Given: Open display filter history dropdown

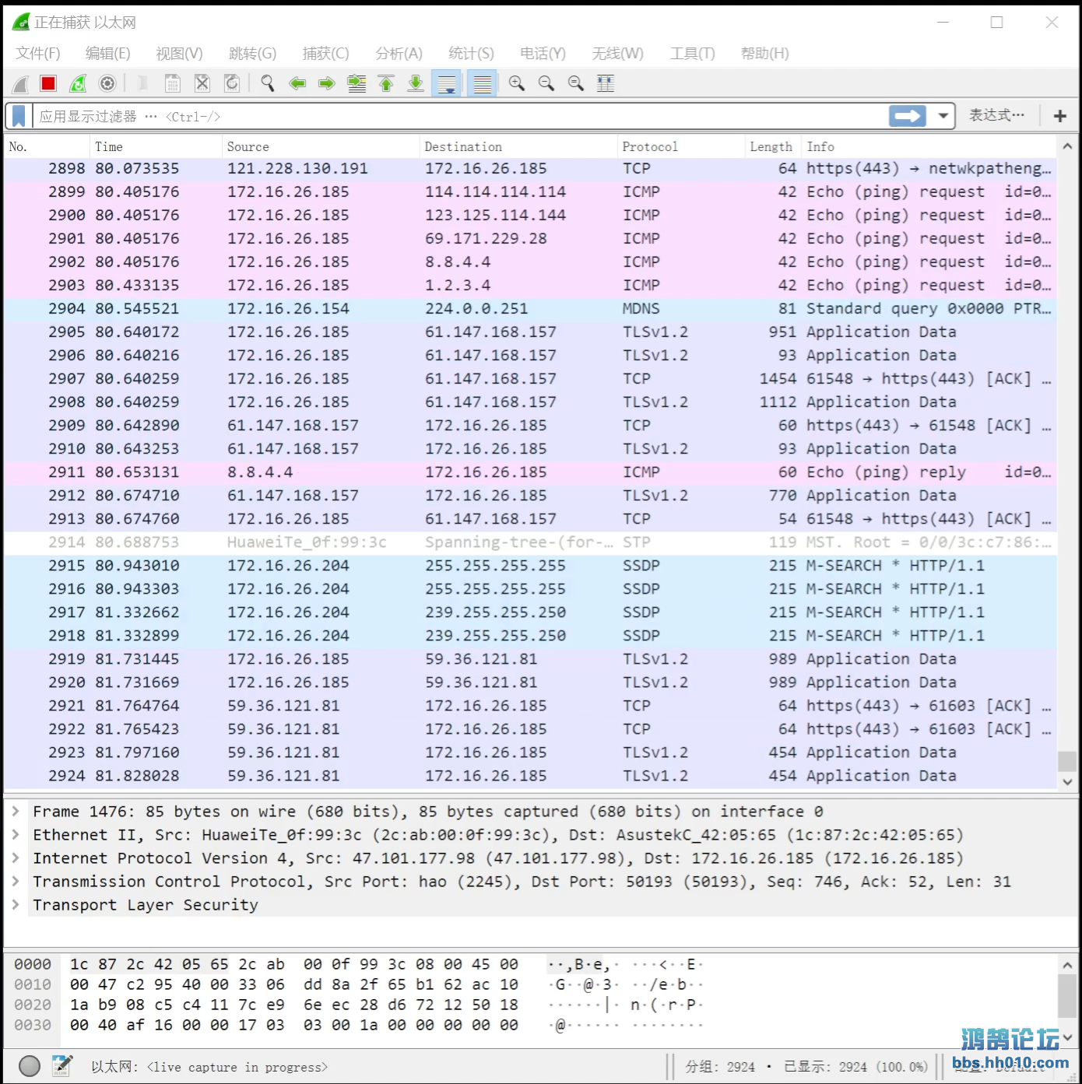Looking at the screenshot, I should [x=943, y=116].
